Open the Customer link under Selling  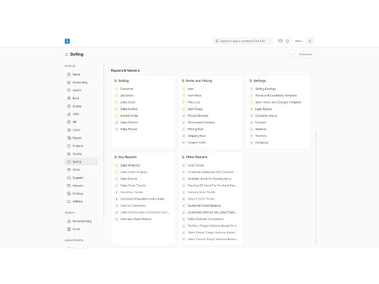[x=127, y=89]
